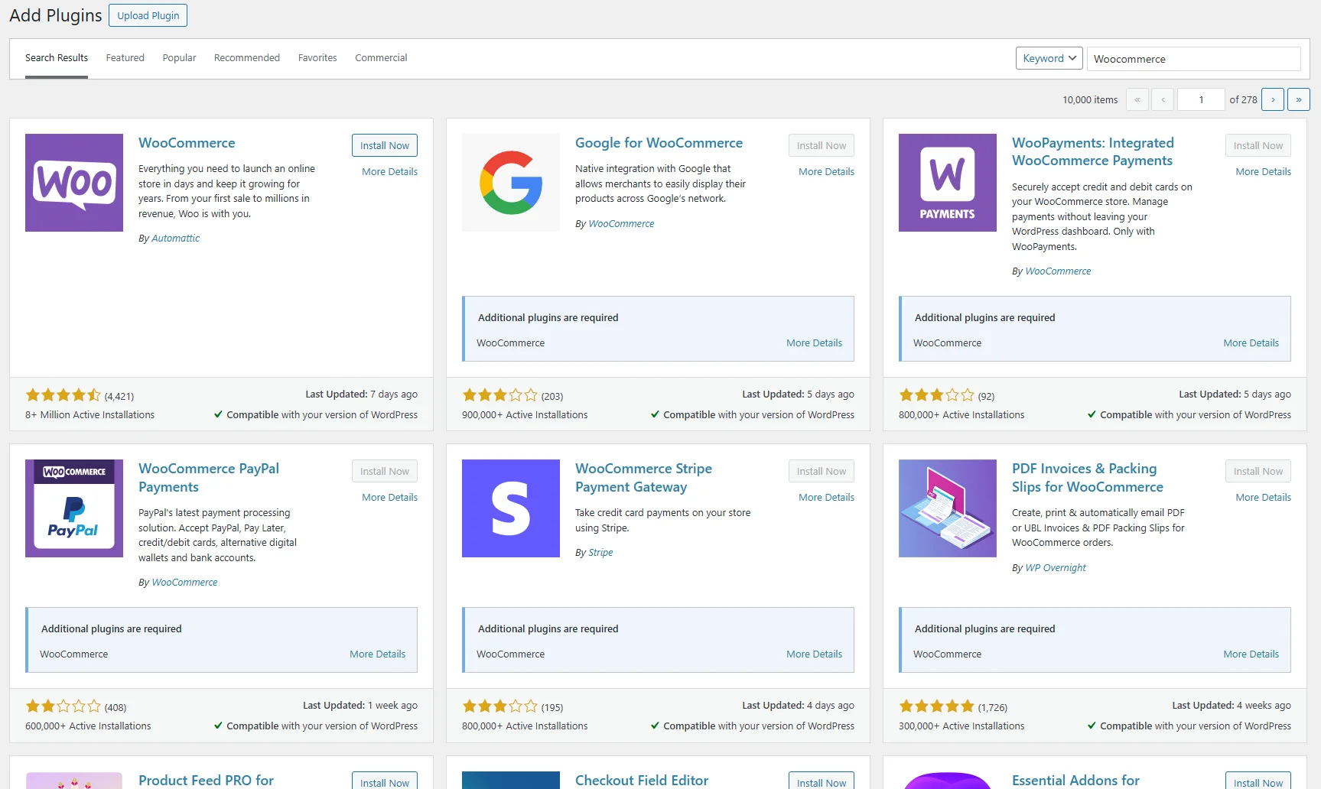1321x789 pixels.
Task: Open the Checkout Field Editor title link
Action: (642, 781)
